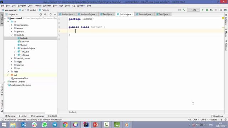This screenshot has height=128, width=228.
Task: Toggle tool window quick access icon
Action: [2, 119]
